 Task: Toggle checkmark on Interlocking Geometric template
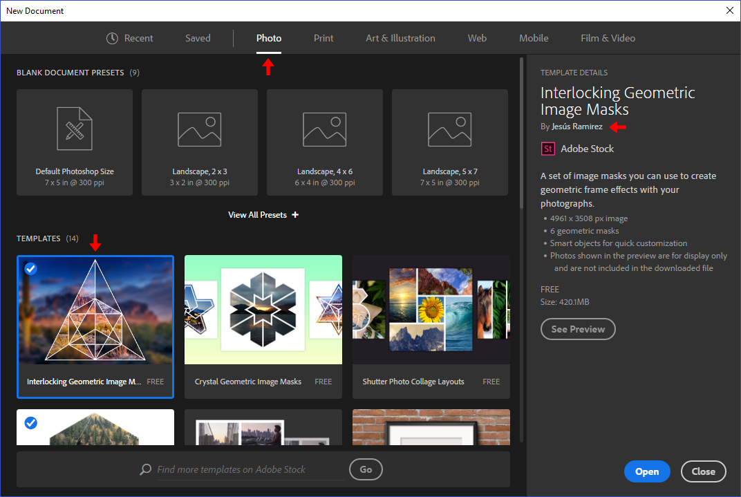coord(30,269)
